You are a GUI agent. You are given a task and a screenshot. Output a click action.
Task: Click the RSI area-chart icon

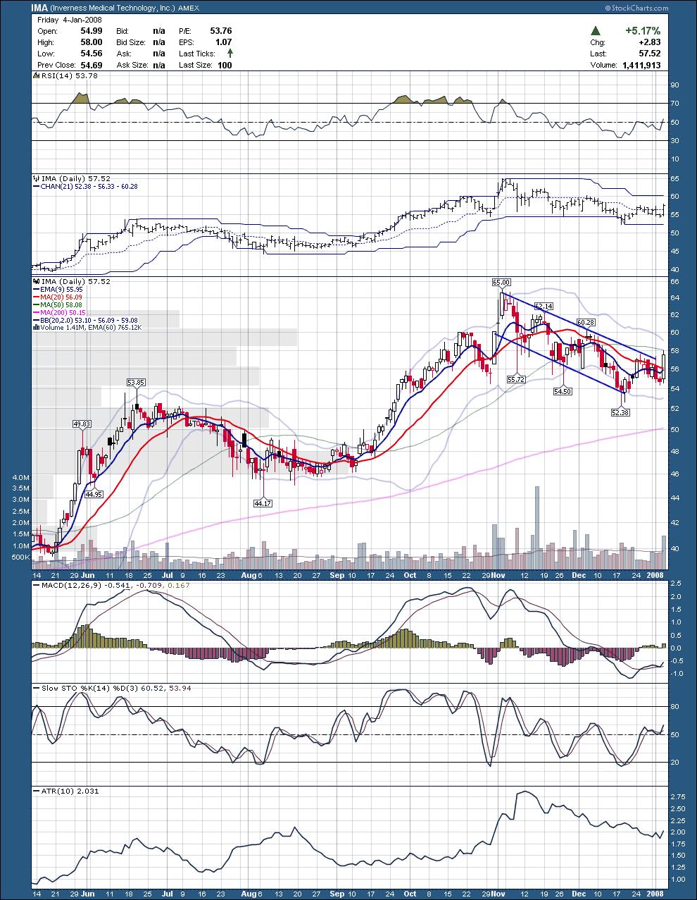coord(35,75)
